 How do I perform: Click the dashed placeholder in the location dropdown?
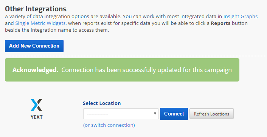coord(98,114)
